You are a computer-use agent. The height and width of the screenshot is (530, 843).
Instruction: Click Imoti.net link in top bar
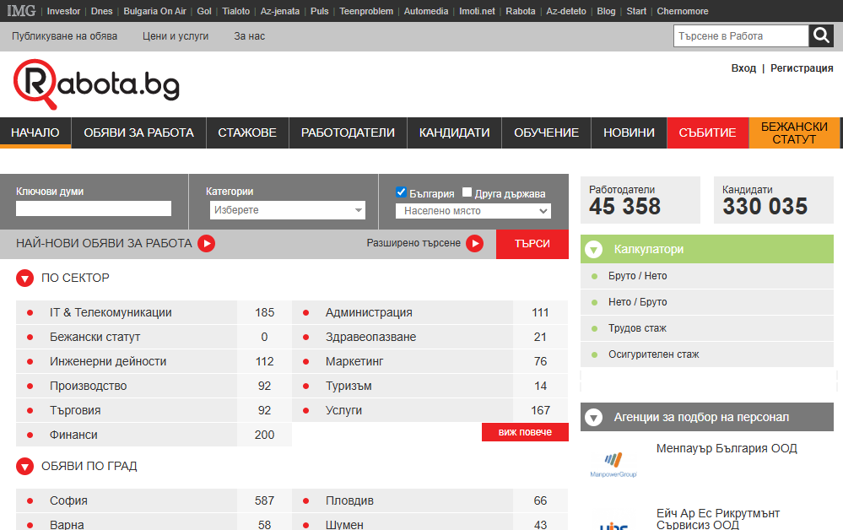(x=477, y=11)
